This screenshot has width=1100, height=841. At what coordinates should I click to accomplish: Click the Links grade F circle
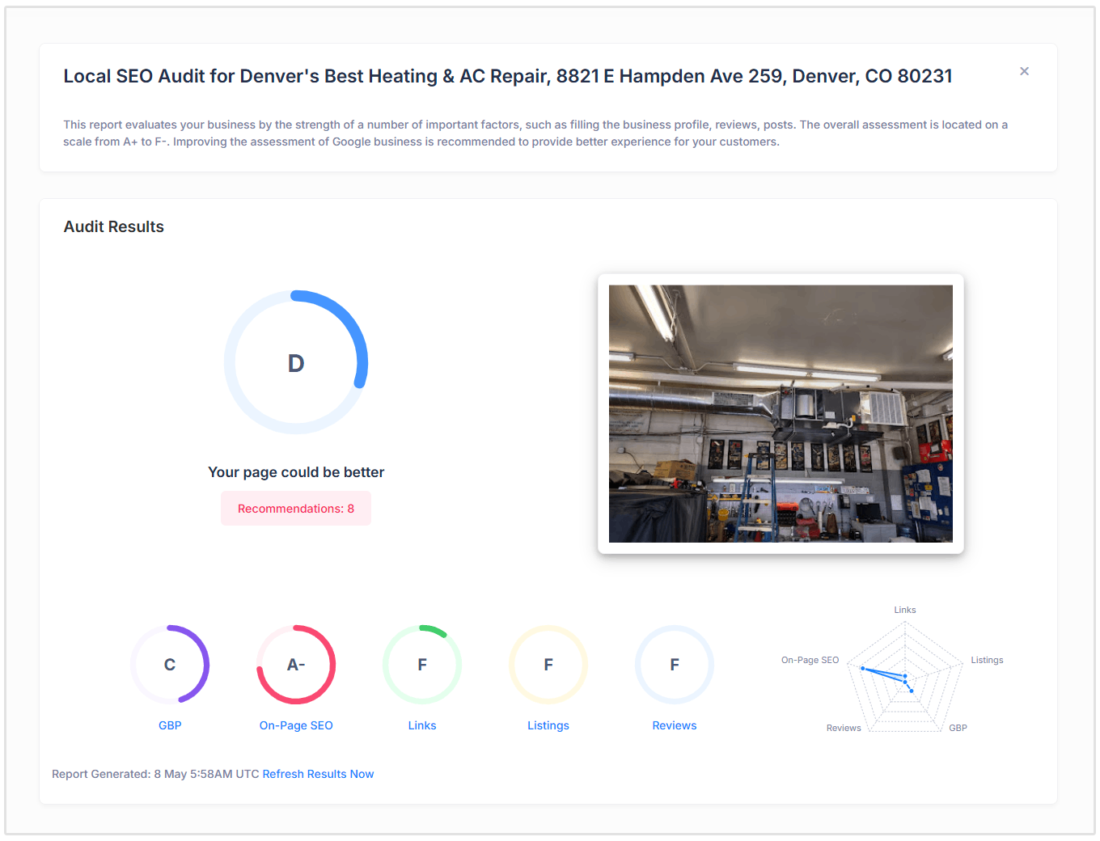[x=422, y=664]
